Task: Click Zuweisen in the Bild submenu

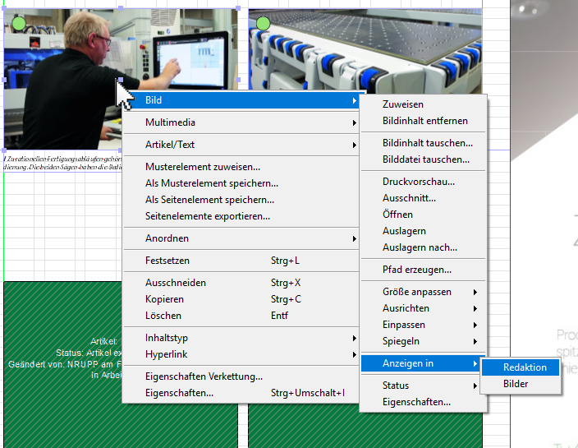Action: click(403, 104)
